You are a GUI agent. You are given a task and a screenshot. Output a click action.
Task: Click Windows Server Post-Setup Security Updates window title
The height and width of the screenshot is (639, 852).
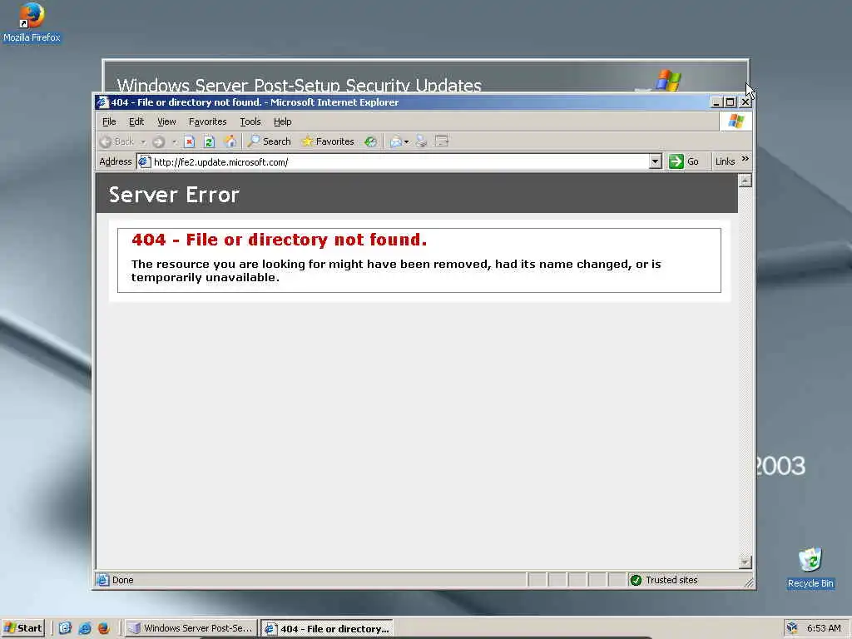pos(300,86)
